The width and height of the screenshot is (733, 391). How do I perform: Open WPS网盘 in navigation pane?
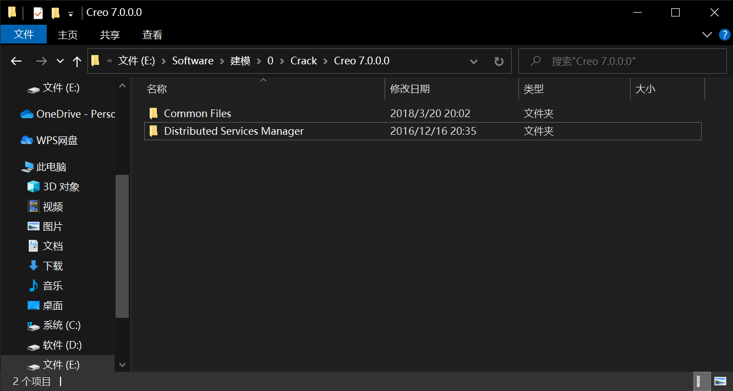click(50, 140)
